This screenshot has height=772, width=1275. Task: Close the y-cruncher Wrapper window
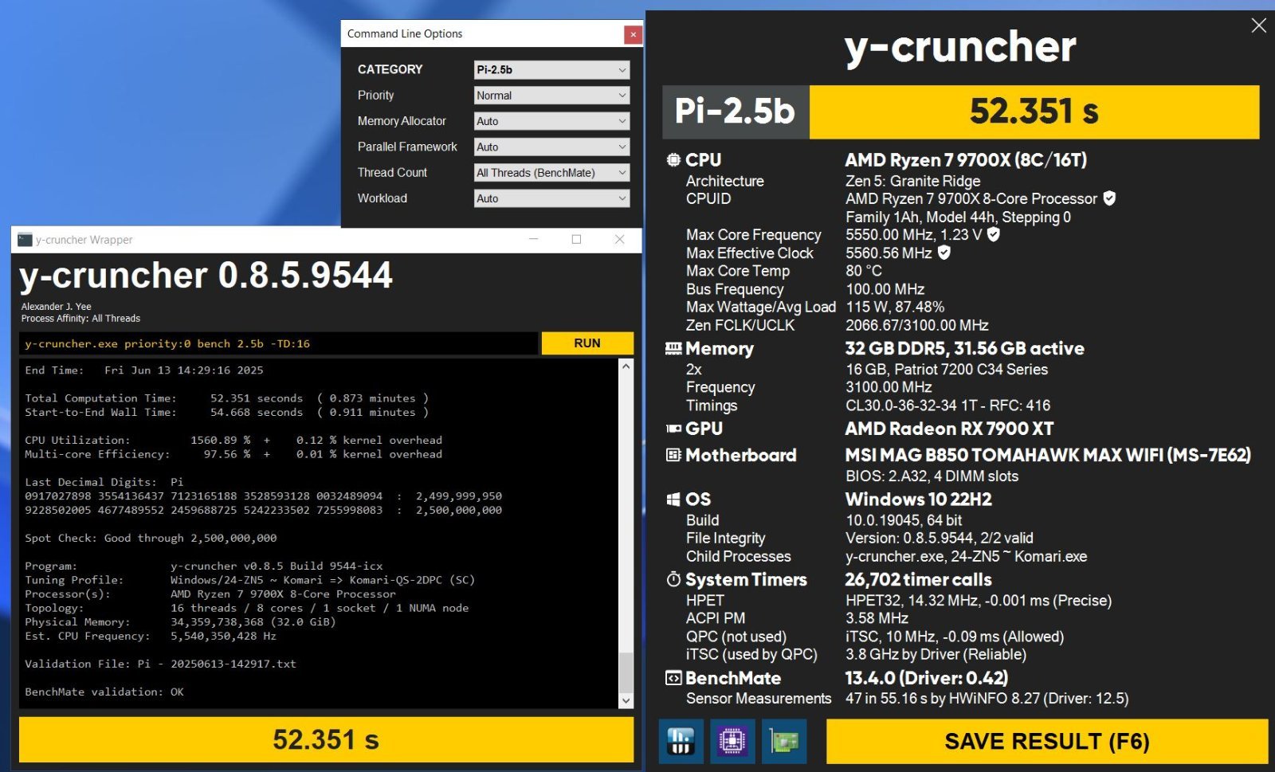coord(619,239)
